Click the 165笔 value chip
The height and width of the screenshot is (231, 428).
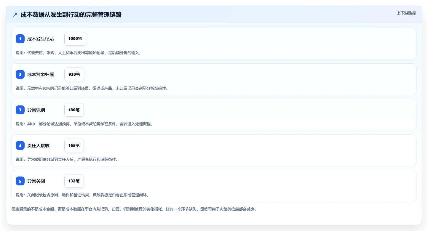(74, 145)
